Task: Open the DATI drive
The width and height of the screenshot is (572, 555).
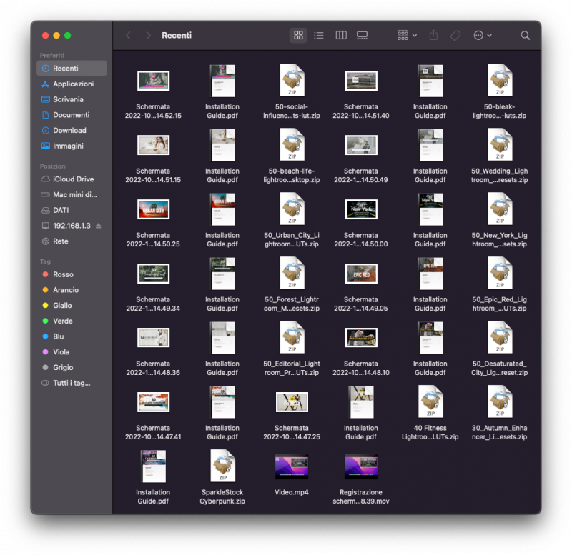Action: tap(72, 210)
